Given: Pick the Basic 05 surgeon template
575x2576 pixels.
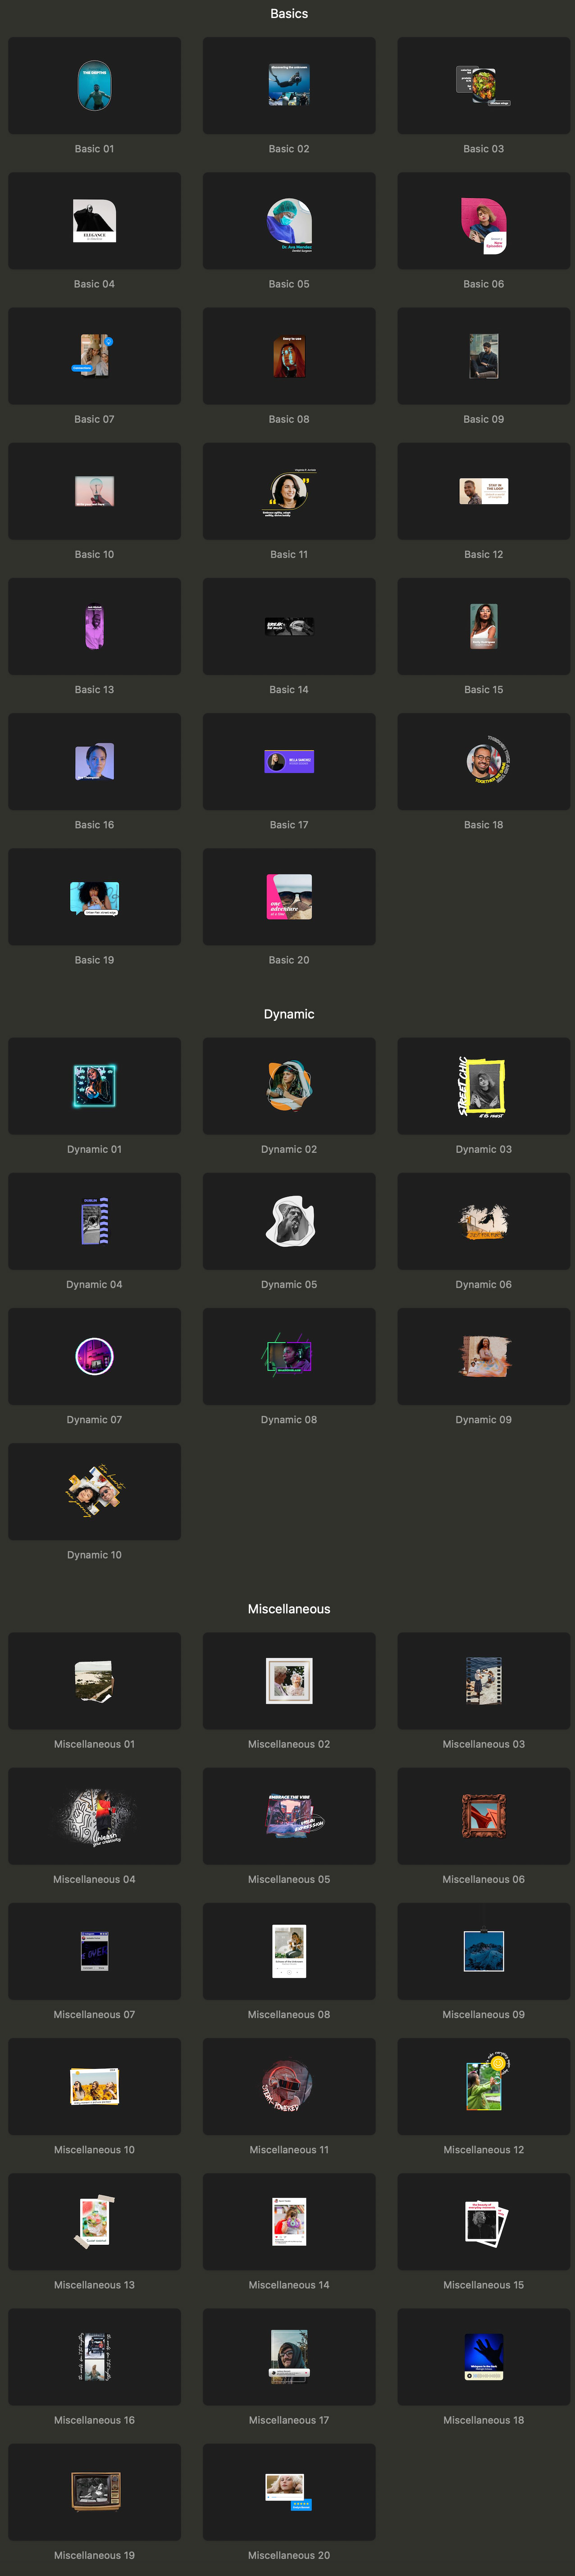Looking at the screenshot, I should point(289,221).
